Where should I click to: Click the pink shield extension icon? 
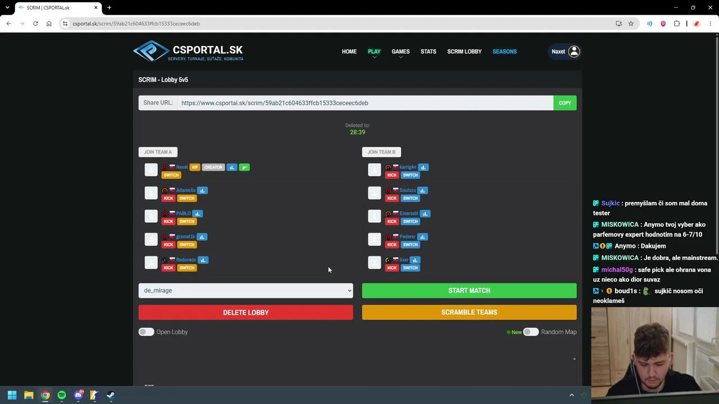point(663,24)
